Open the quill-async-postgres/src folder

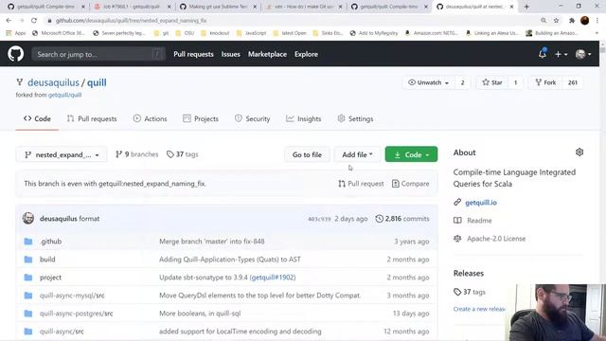pos(76,314)
